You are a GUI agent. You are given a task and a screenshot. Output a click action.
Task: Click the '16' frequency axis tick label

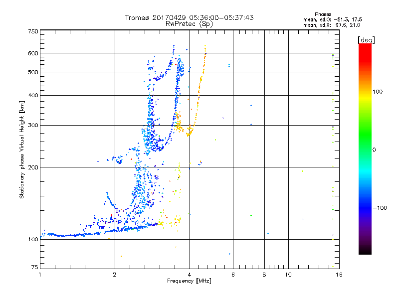tap(339, 275)
